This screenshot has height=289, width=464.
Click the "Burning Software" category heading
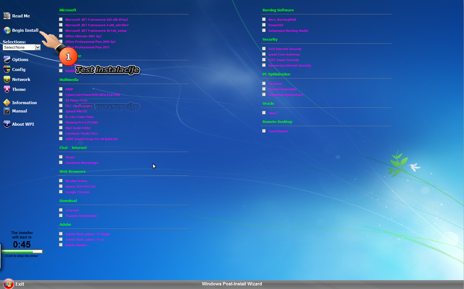(278, 10)
